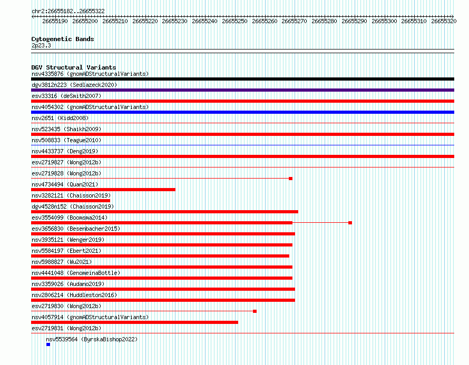
Task: Open nsv523435 (Shaikh2009) entry
Action: [x=66, y=129]
